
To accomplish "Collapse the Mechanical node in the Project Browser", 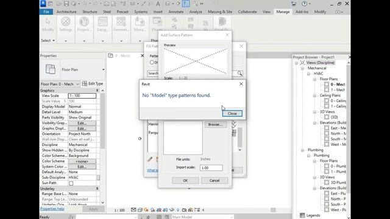I will [302, 68].
